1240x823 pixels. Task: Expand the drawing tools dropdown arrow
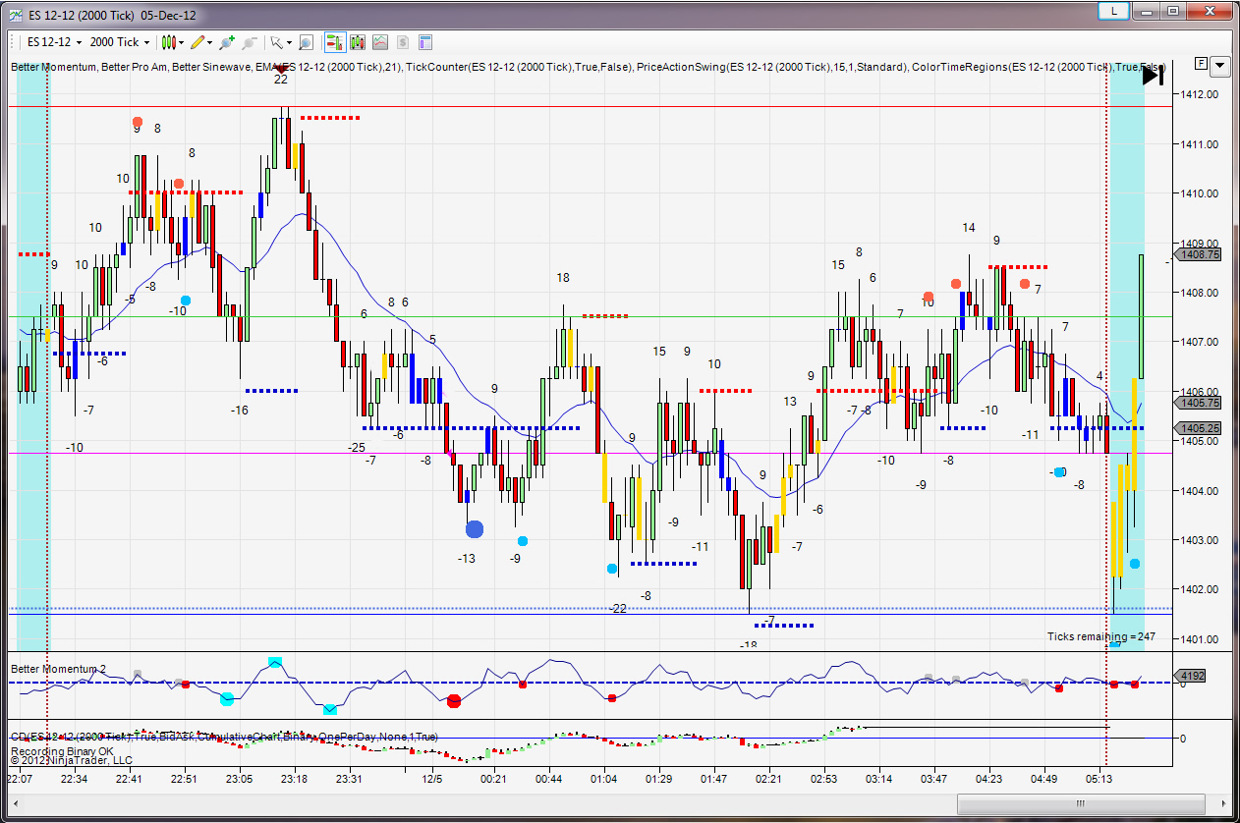(212, 42)
